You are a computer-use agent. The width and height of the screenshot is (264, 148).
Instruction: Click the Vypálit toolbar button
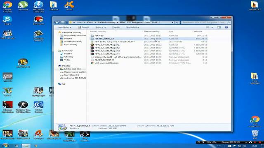click(116, 27)
